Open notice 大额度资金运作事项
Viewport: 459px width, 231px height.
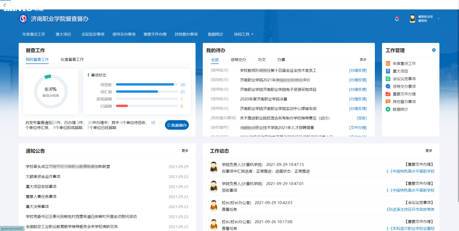click(x=43, y=177)
